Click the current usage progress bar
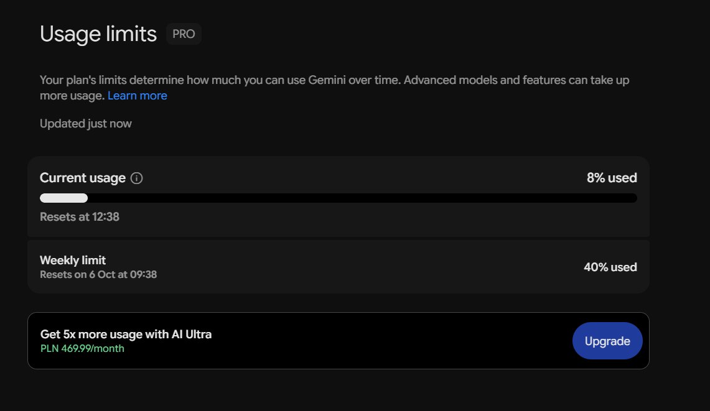 (x=339, y=198)
